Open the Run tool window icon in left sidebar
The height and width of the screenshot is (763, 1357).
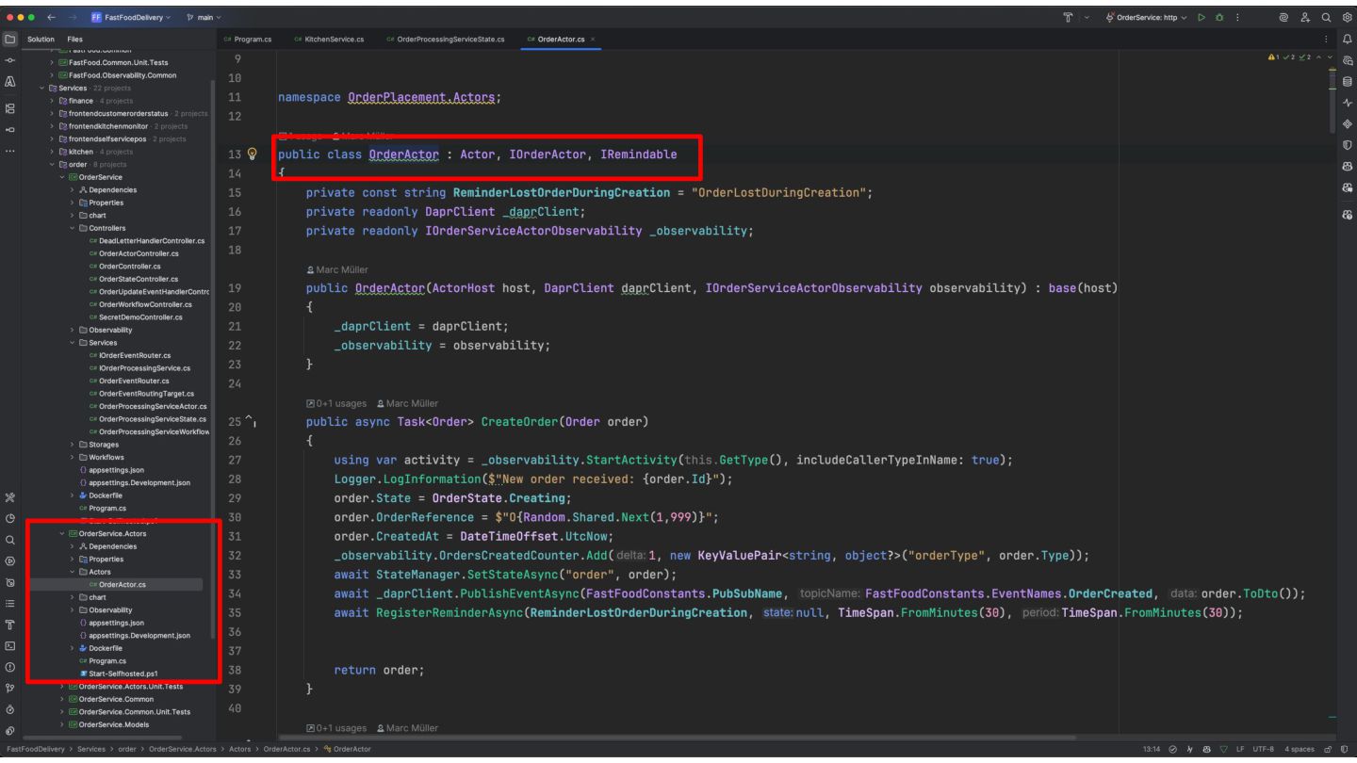(9, 563)
